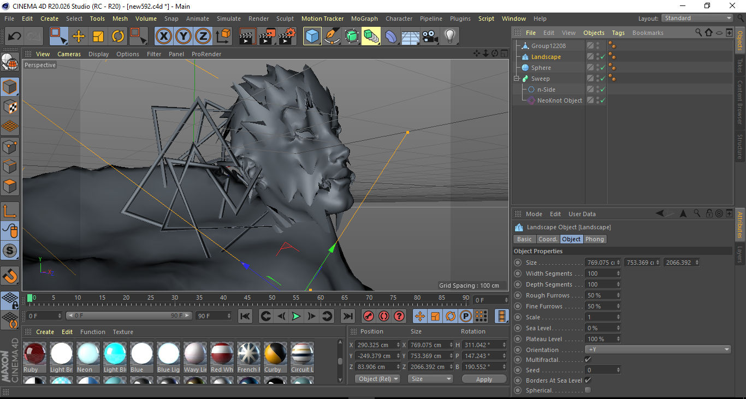Open the Size mode dropdown
This screenshot has height=399, width=746.
(431, 379)
